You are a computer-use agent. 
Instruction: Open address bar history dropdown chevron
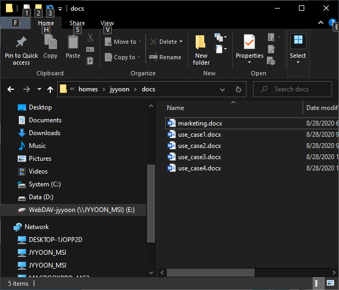click(222, 89)
